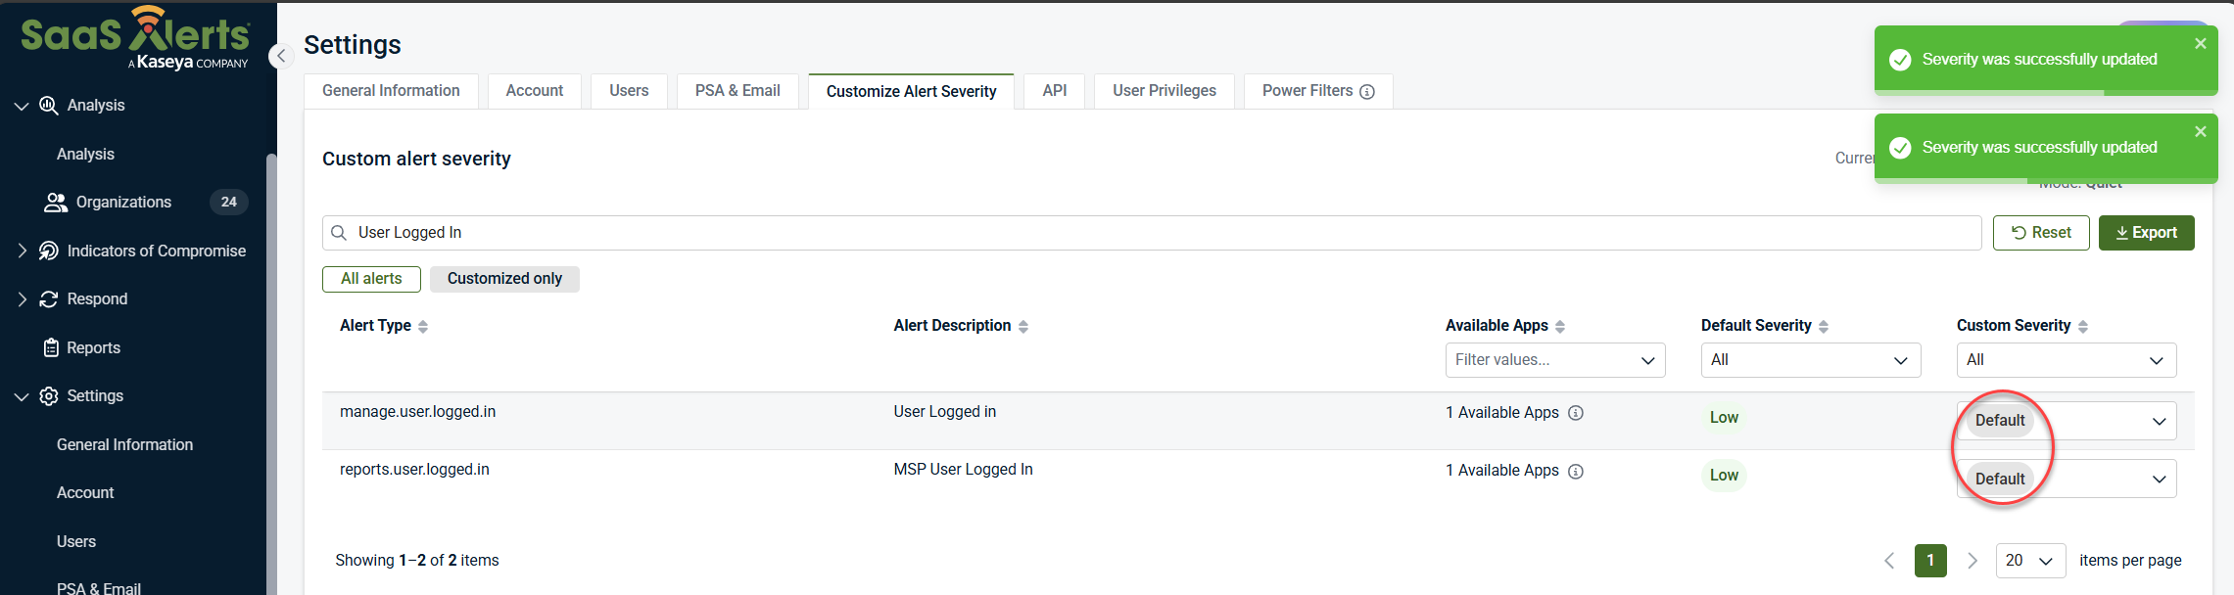The width and height of the screenshot is (2234, 595).
Task: Collapse sidebar using the arrow button
Action: [x=281, y=56]
